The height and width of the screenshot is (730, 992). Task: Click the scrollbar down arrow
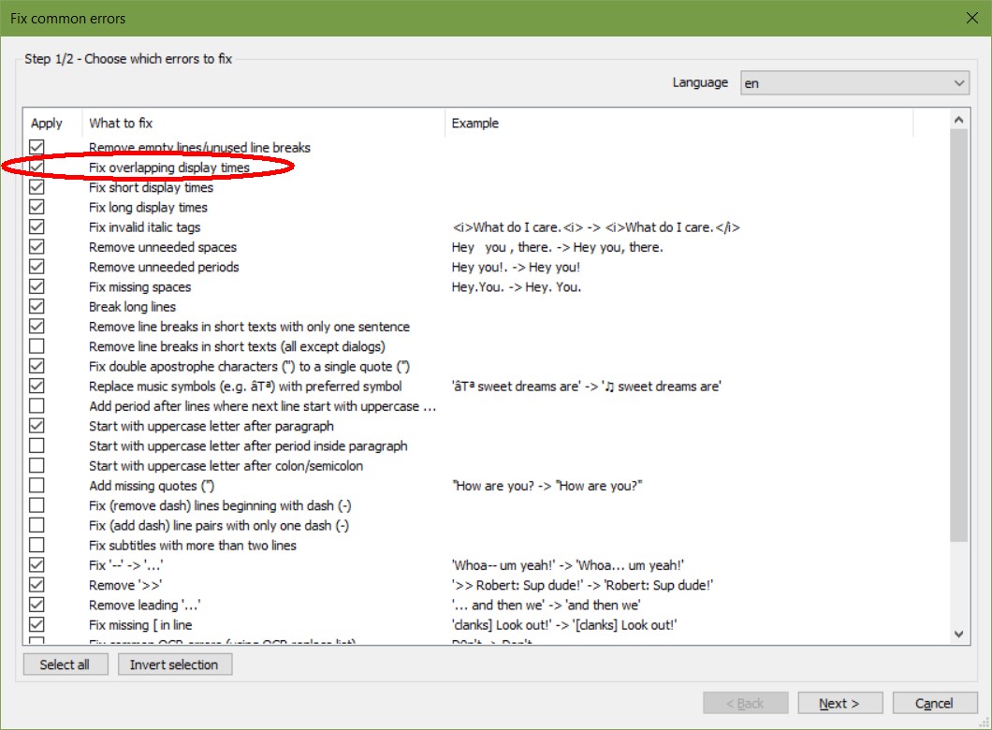click(x=959, y=634)
